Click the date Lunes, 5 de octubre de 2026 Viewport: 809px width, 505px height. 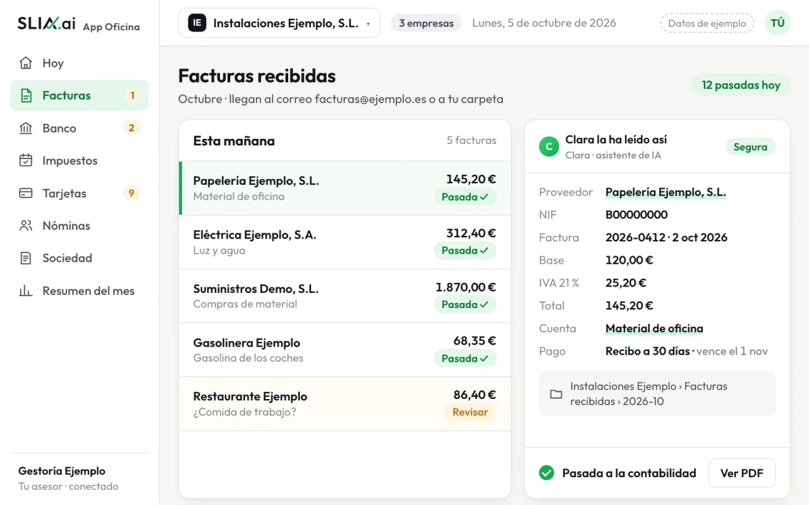tap(544, 23)
